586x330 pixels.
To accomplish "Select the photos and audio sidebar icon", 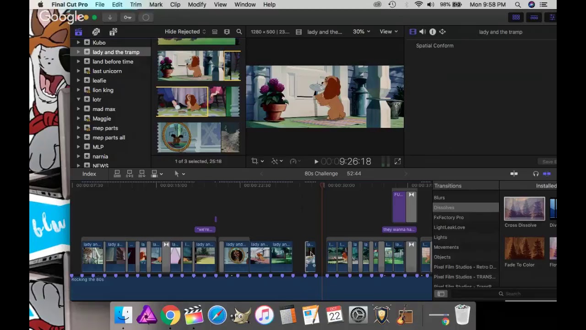I will tap(96, 32).
